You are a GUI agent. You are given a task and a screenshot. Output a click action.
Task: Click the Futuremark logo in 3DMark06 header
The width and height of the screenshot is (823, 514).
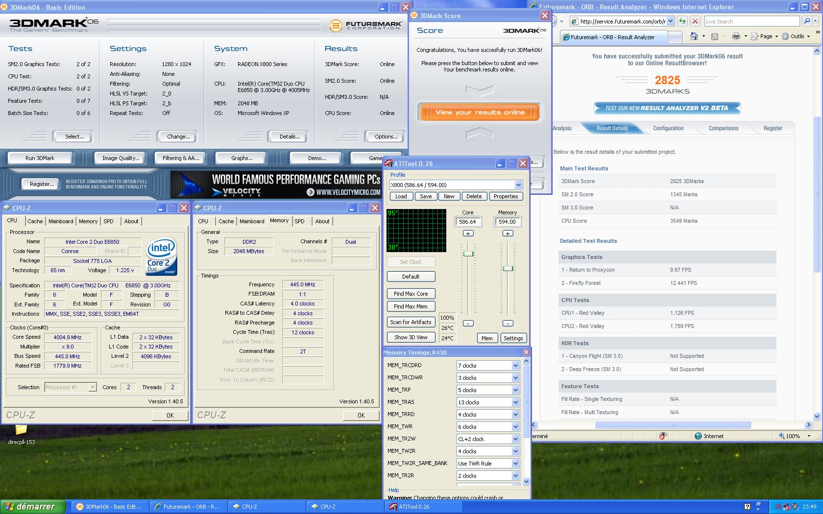[365, 25]
